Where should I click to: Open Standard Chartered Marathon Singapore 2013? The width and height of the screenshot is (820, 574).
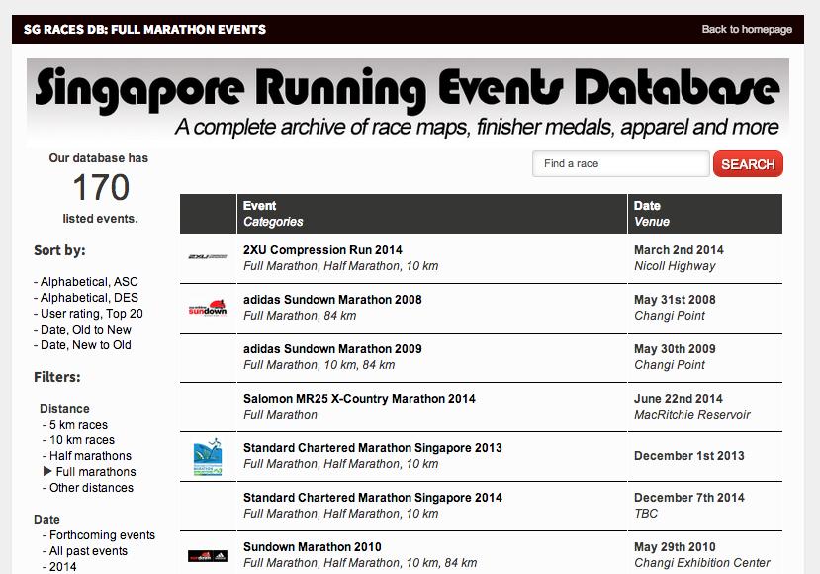[373, 448]
